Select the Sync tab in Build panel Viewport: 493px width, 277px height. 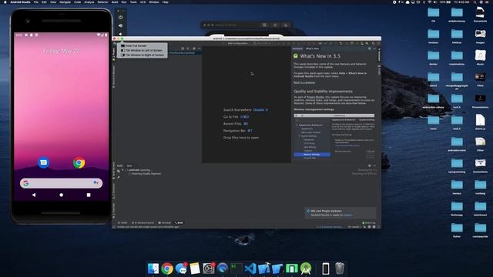(129, 165)
